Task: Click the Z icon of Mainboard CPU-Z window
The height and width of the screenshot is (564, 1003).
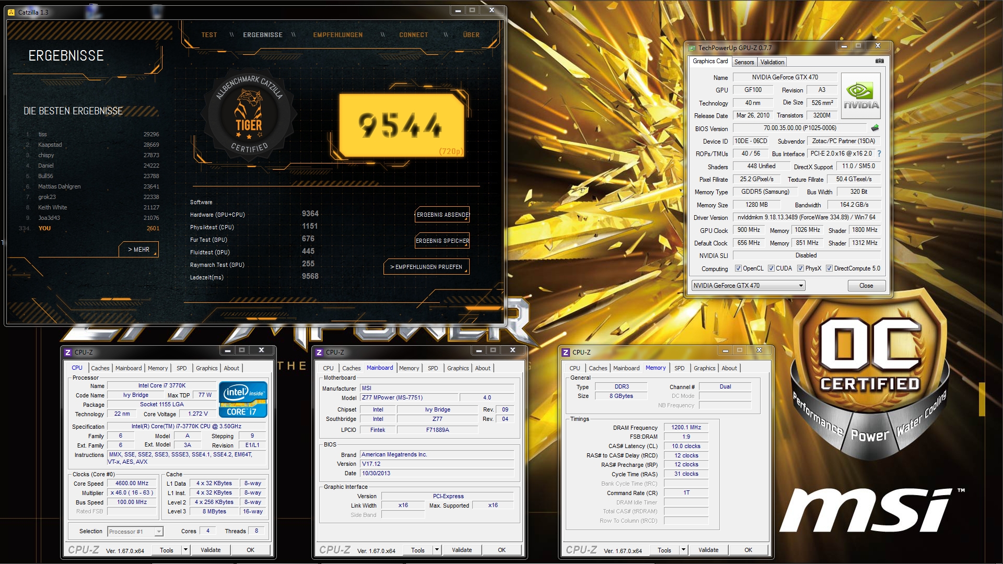Action: click(x=319, y=352)
